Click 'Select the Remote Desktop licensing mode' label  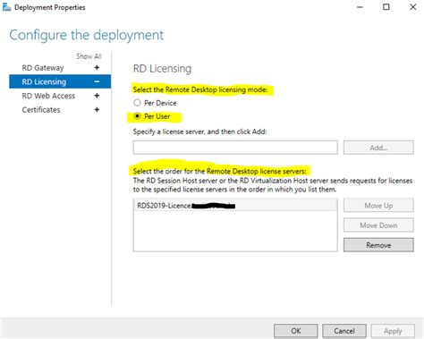pyautogui.click(x=200, y=89)
